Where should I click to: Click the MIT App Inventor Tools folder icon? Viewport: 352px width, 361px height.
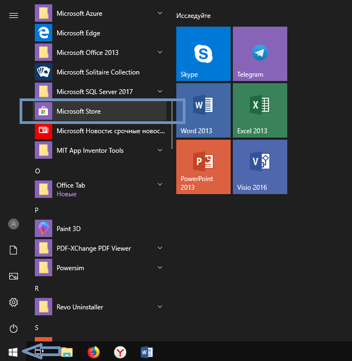[44, 150]
